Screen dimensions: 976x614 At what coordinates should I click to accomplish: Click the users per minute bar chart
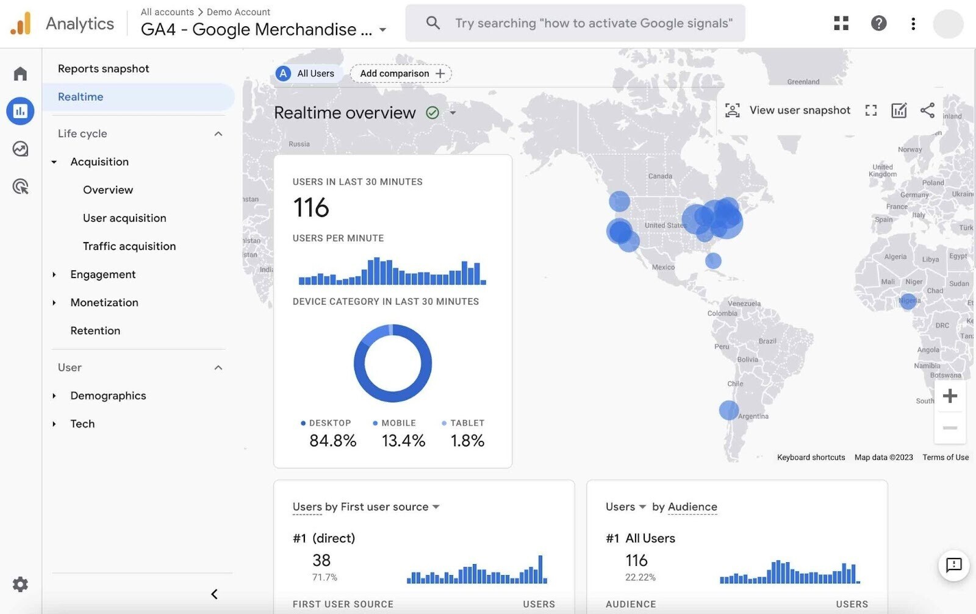coord(392,271)
